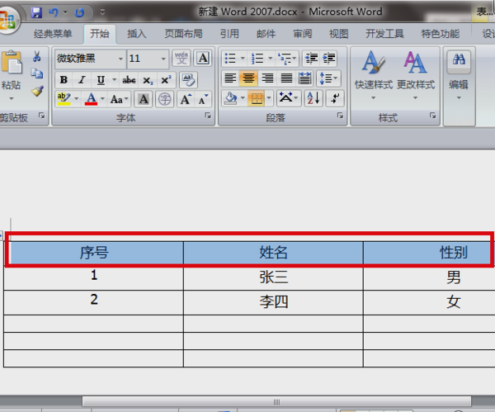Click the 更改样式 button
The width and height of the screenshot is (495, 412).
click(416, 76)
